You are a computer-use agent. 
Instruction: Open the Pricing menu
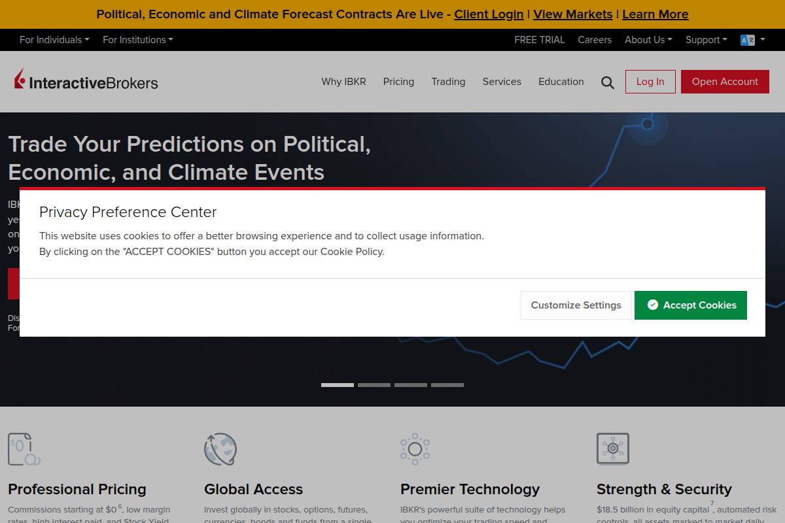(398, 82)
